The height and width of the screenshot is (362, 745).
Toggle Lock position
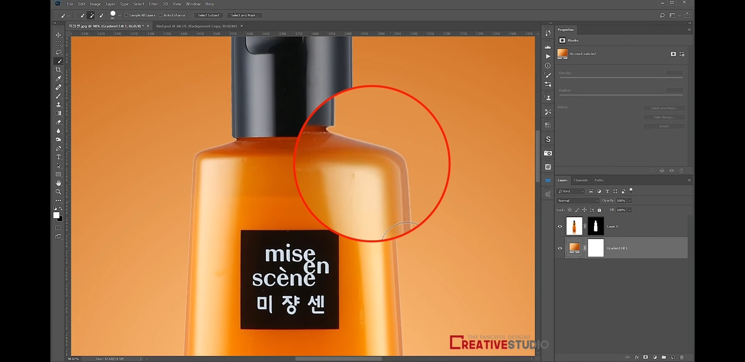pyautogui.click(x=584, y=210)
